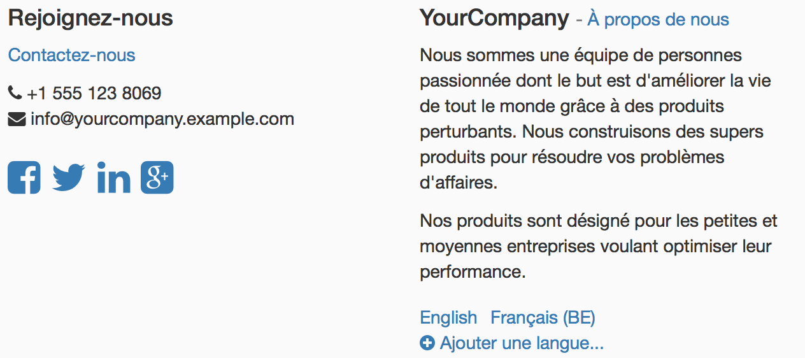
Task: Open the Facebook social media icon
Action: [x=24, y=178]
